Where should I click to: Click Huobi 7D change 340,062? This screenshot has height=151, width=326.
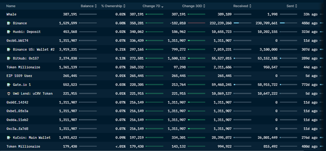point(137,32)
